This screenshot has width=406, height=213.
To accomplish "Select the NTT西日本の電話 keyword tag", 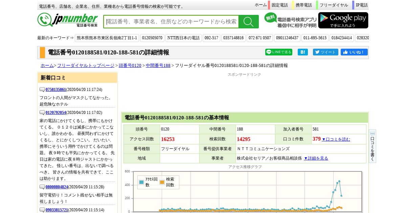I will pyautogui.click(x=183, y=38).
